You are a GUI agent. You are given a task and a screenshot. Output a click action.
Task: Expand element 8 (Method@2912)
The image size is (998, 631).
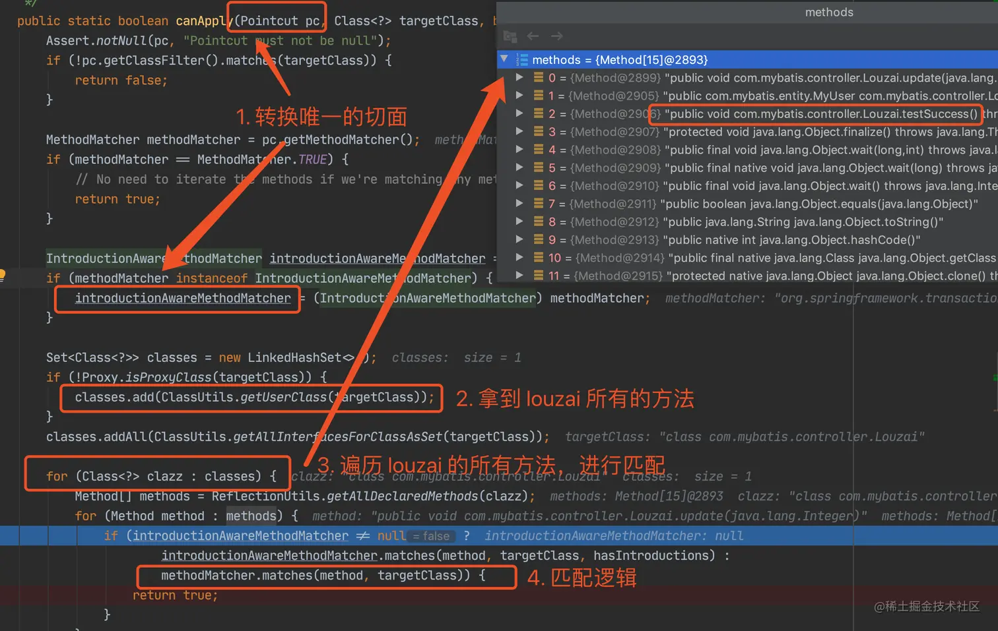520,222
